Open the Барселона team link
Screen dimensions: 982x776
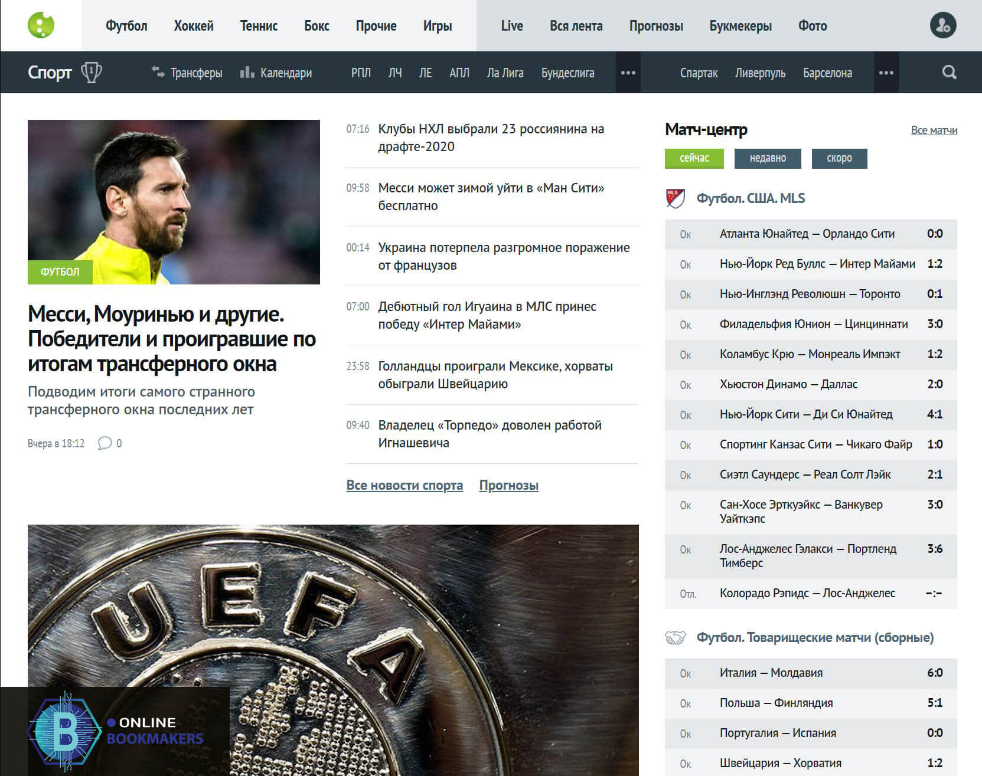tap(827, 73)
